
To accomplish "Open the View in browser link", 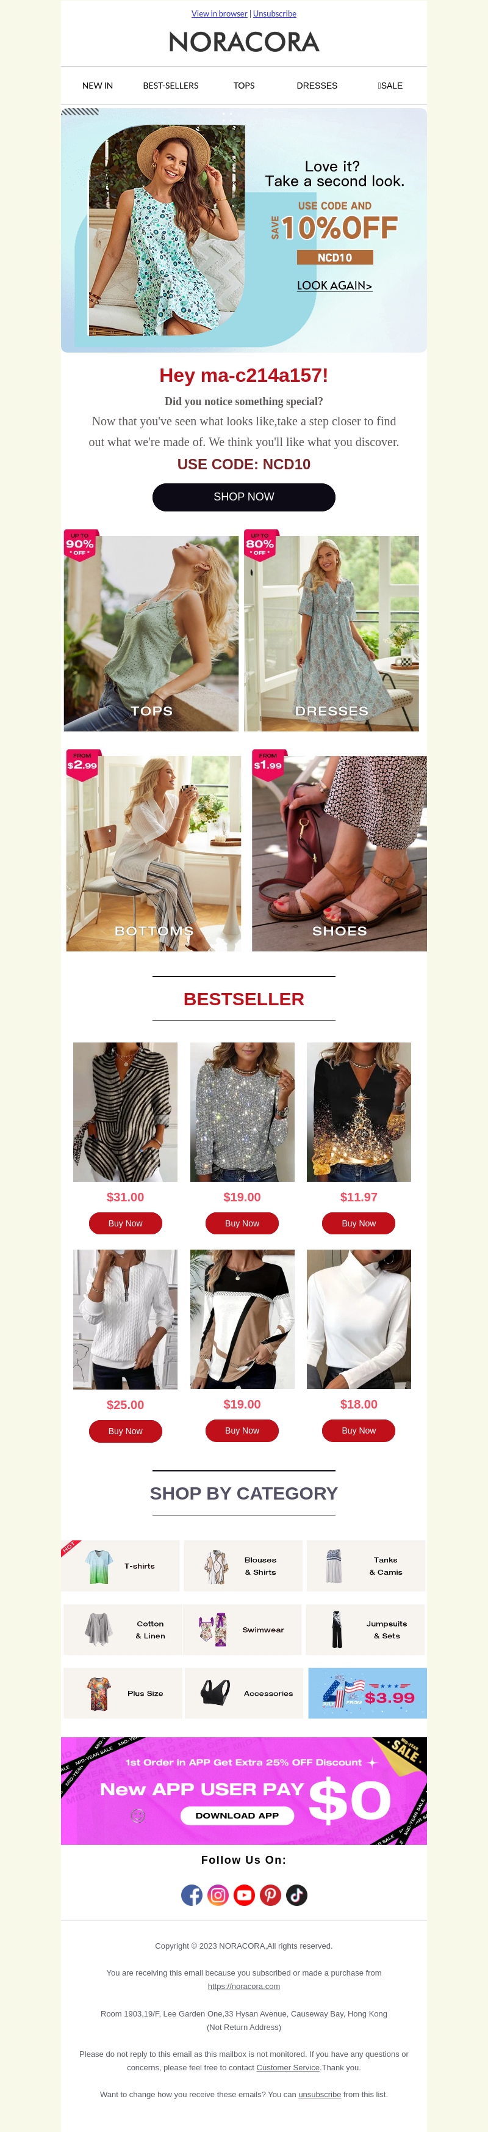I will pos(220,13).
